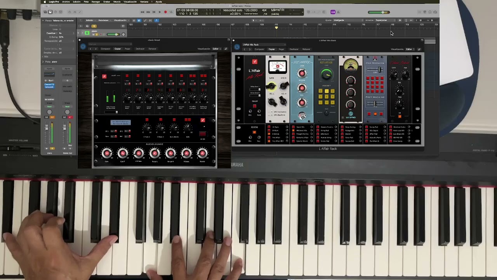
Task: Mute the piano track with M
Action: pyautogui.click(x=94, y=35)
